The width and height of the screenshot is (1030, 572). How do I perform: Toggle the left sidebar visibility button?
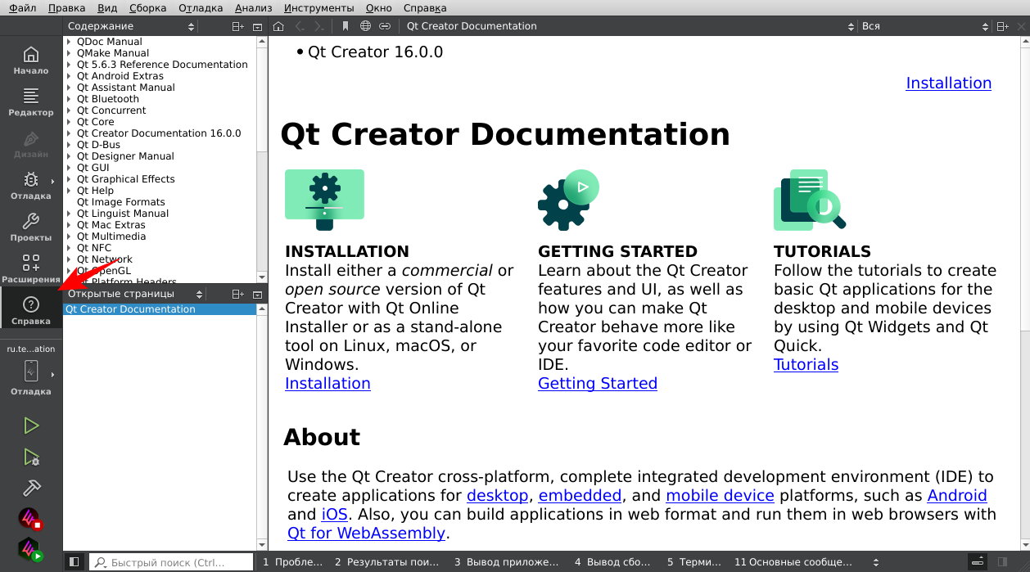74,562
